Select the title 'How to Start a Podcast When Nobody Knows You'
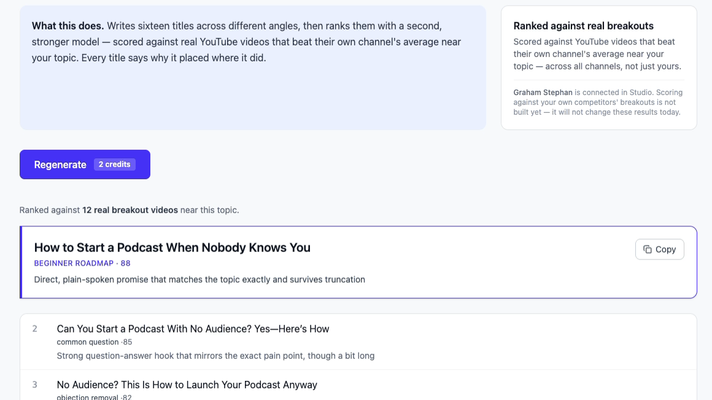712x400 pixels. [x=172, y=247]
